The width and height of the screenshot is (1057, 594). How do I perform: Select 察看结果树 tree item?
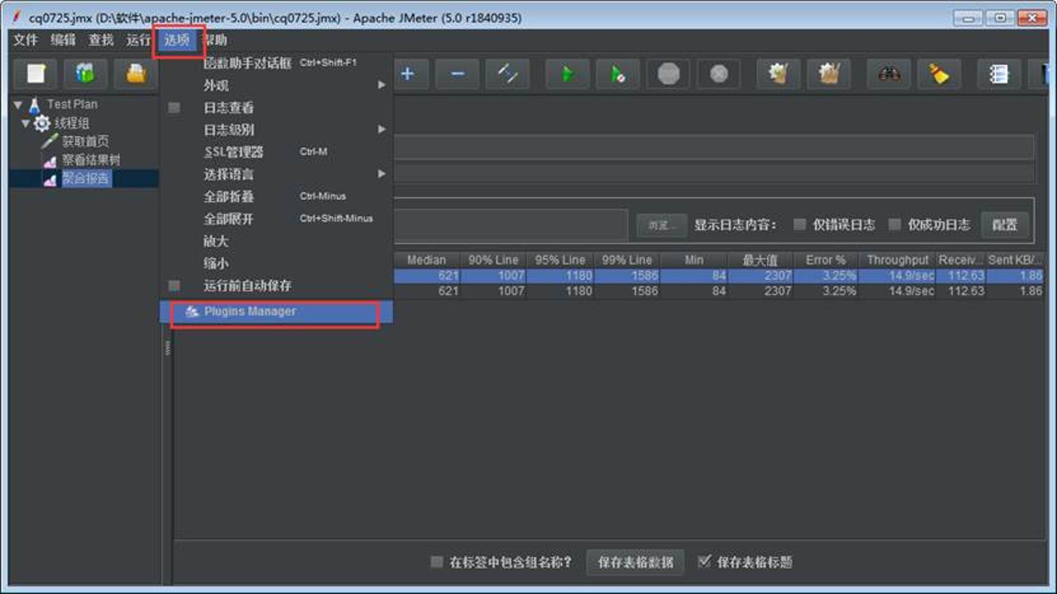click(x=91, y=160)
